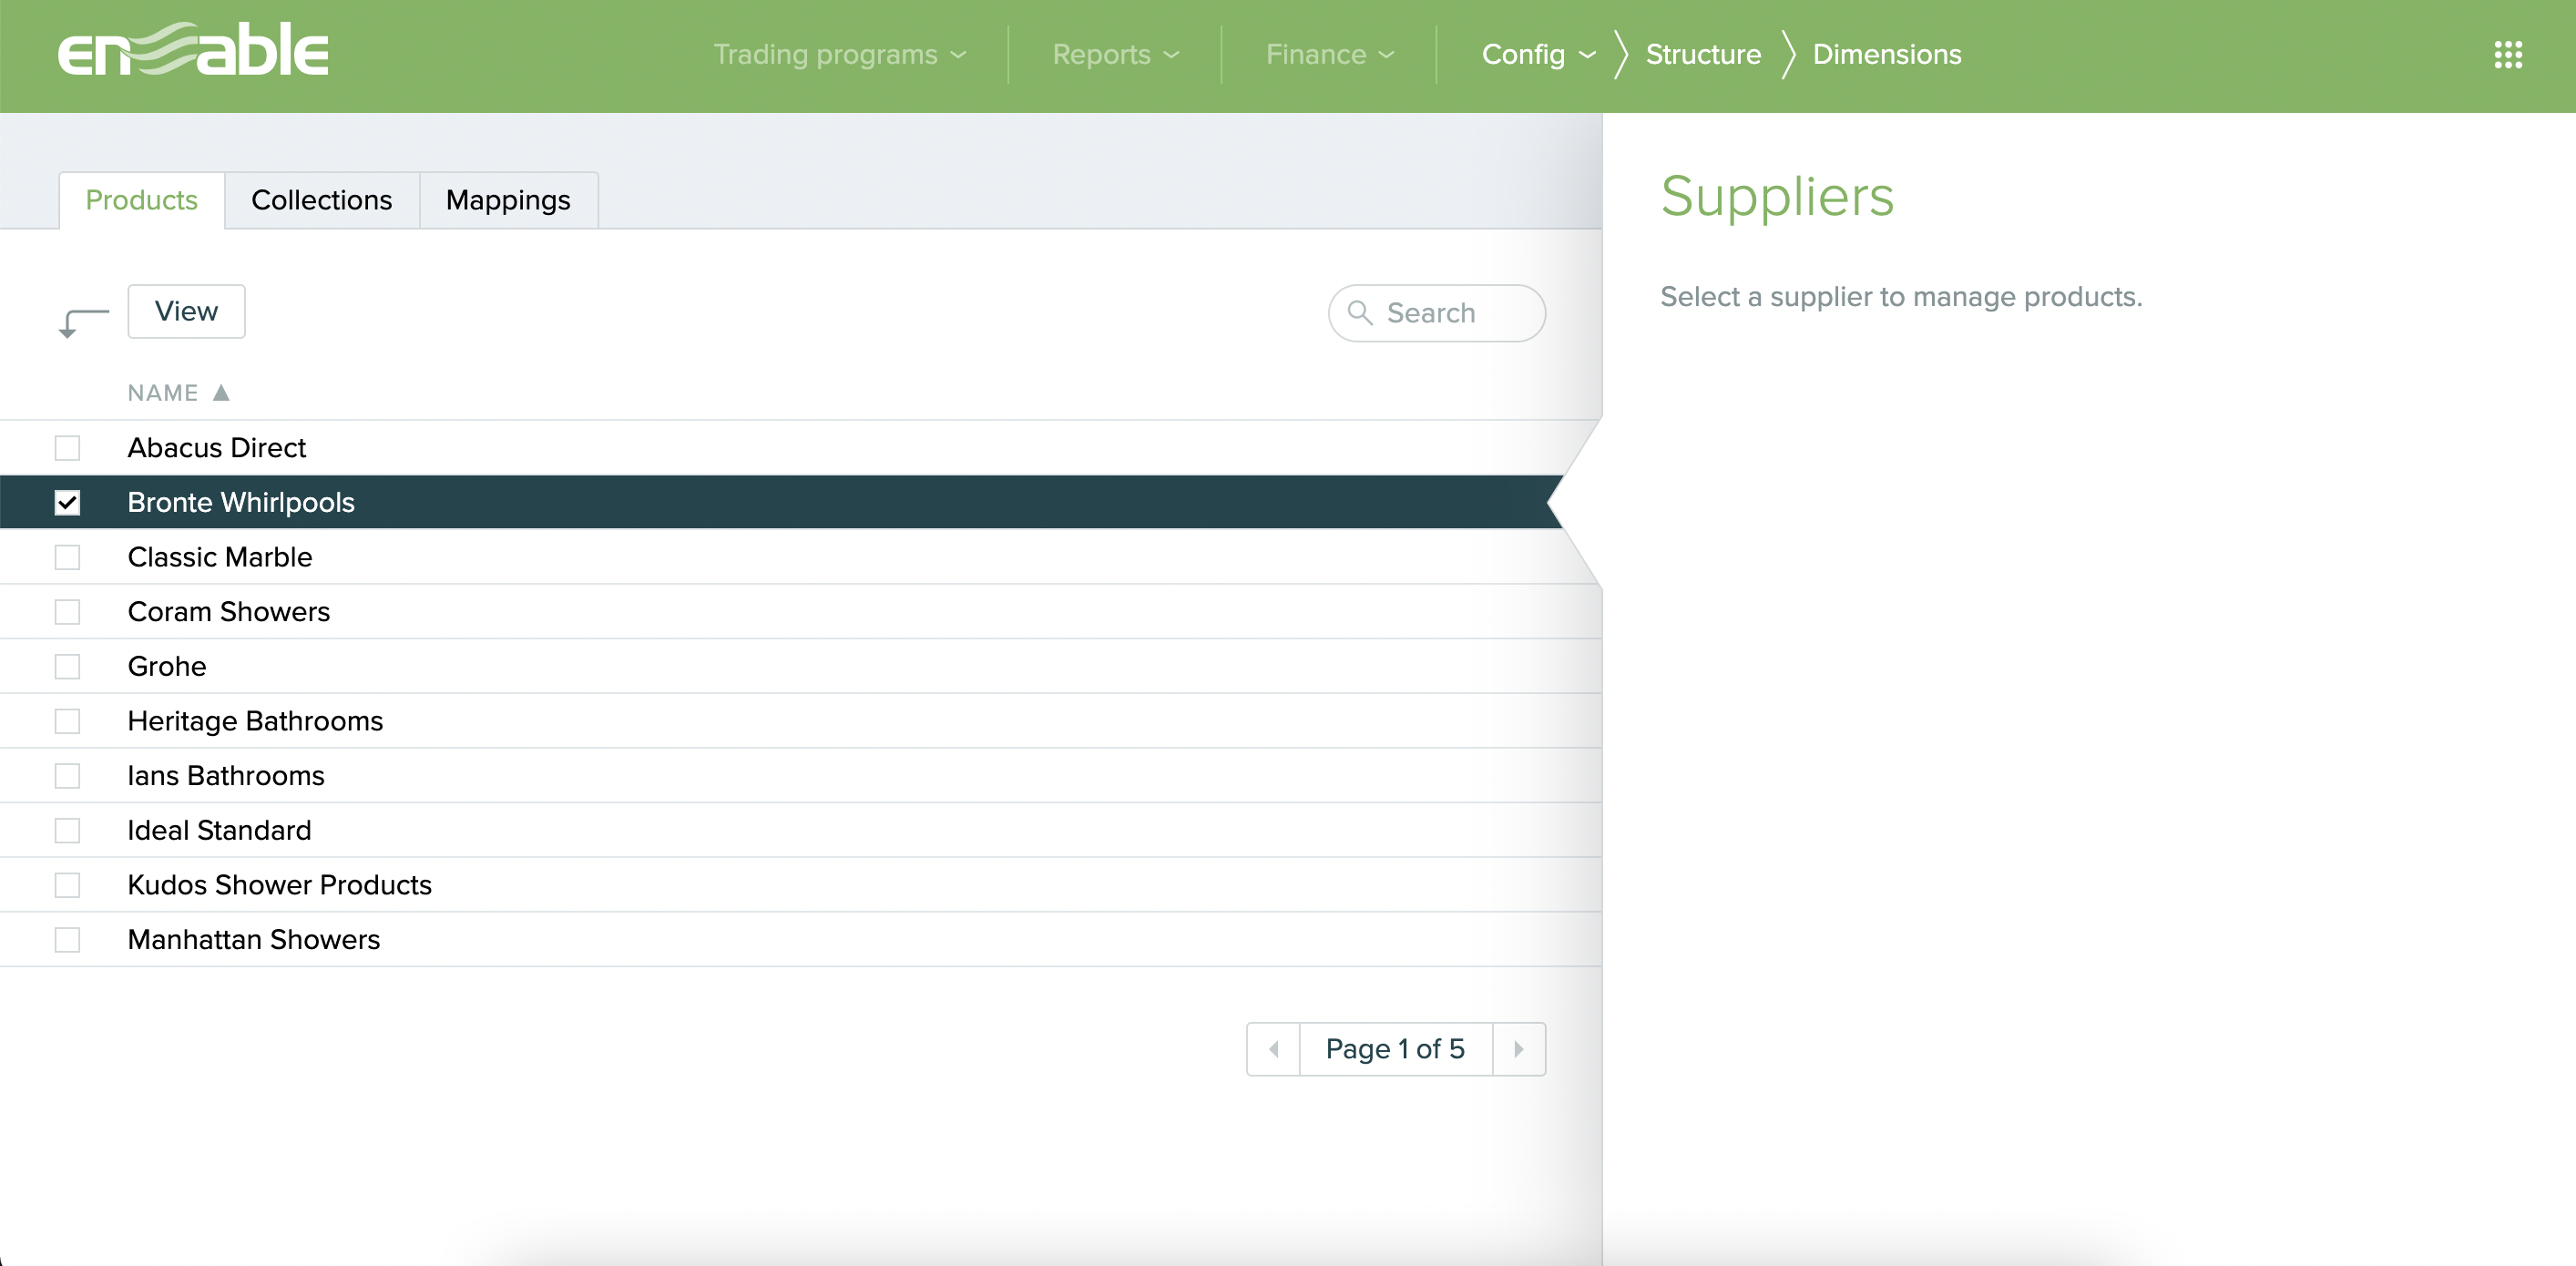The width and height of the screenshot is (2576, 1266).
Task: Click the View button
Action: click(x=186, y=311)
